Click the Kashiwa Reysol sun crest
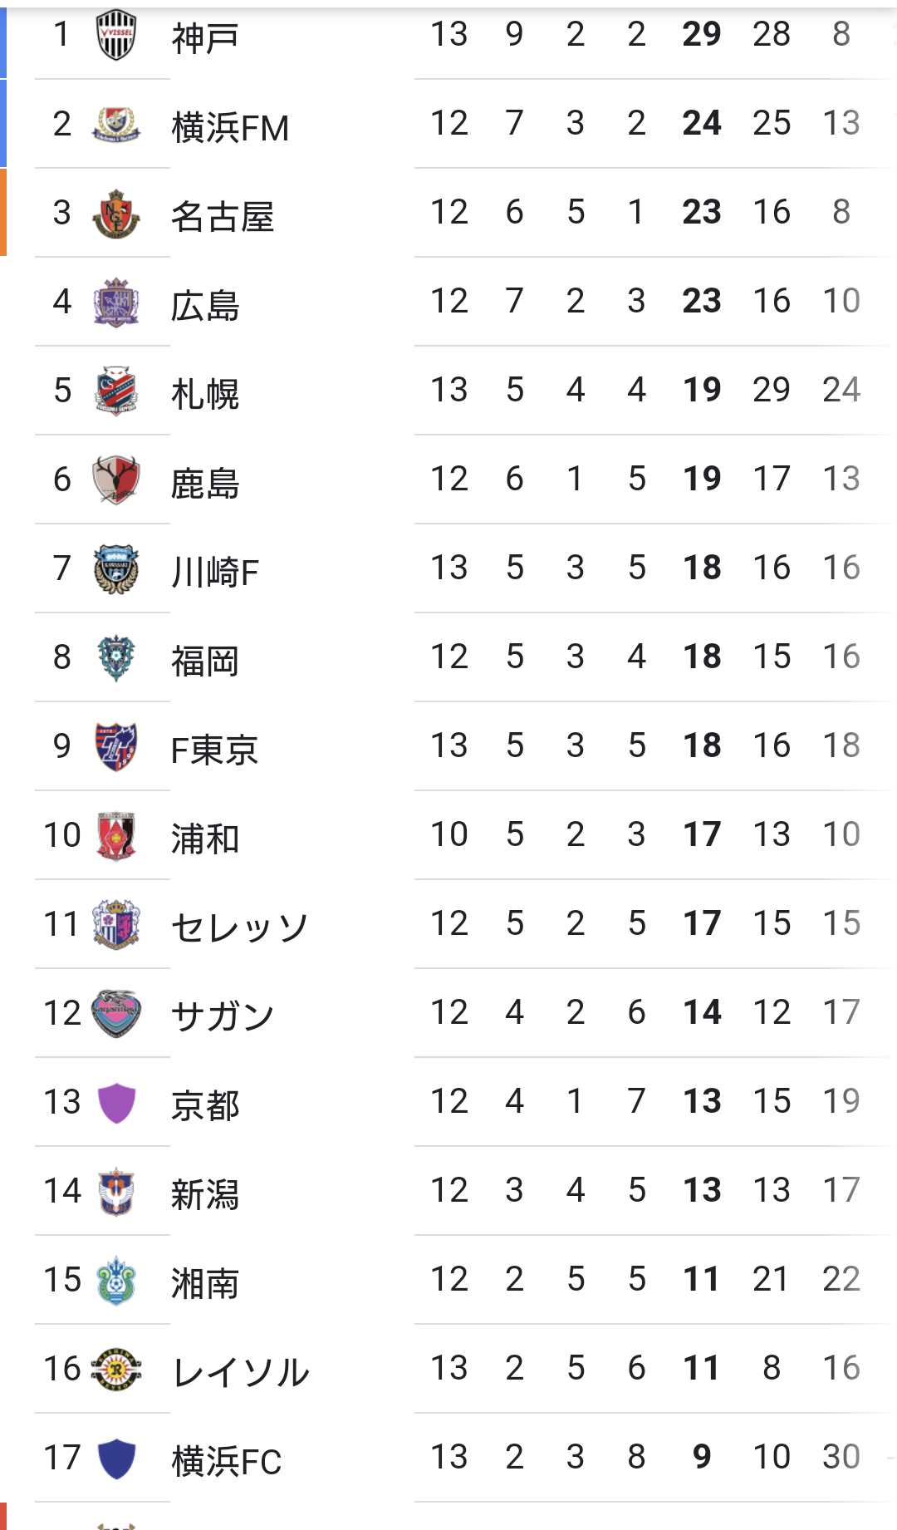The height and width of the screenshot is (1530, 897). tap(116, 1369)
